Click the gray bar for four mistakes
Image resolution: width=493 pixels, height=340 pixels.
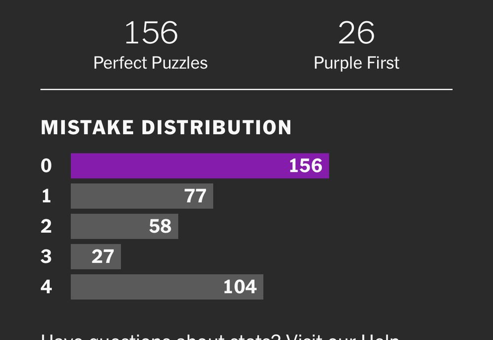pyautogui.click(x=167, y=287)
